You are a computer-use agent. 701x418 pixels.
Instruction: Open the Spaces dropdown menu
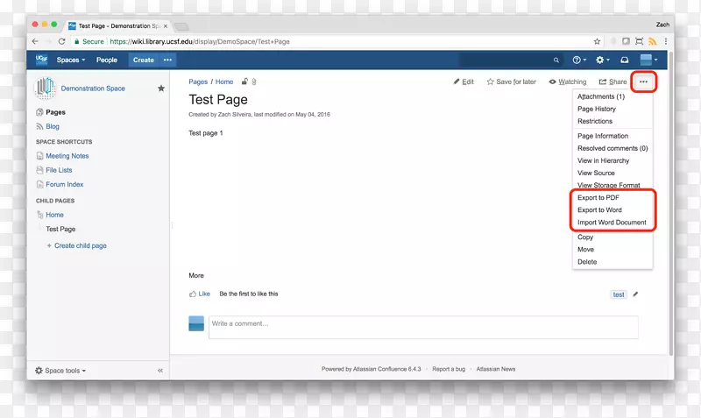pyautogui.click(x=71, y=60)
